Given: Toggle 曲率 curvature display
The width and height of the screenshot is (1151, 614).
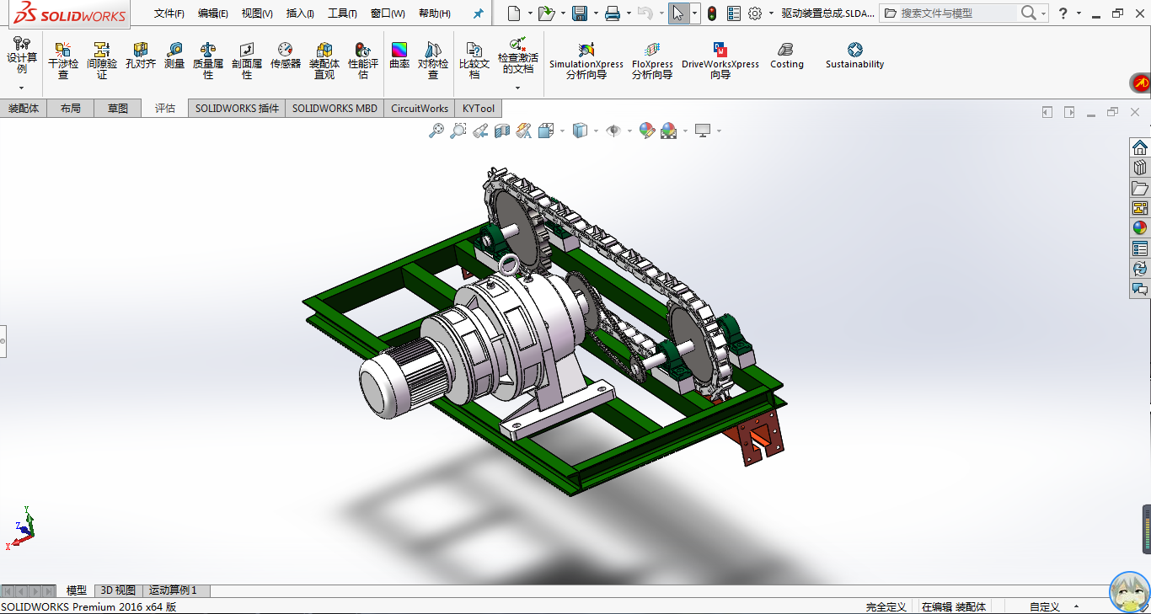Looking at the screenshot, I should tap(399, 56).
